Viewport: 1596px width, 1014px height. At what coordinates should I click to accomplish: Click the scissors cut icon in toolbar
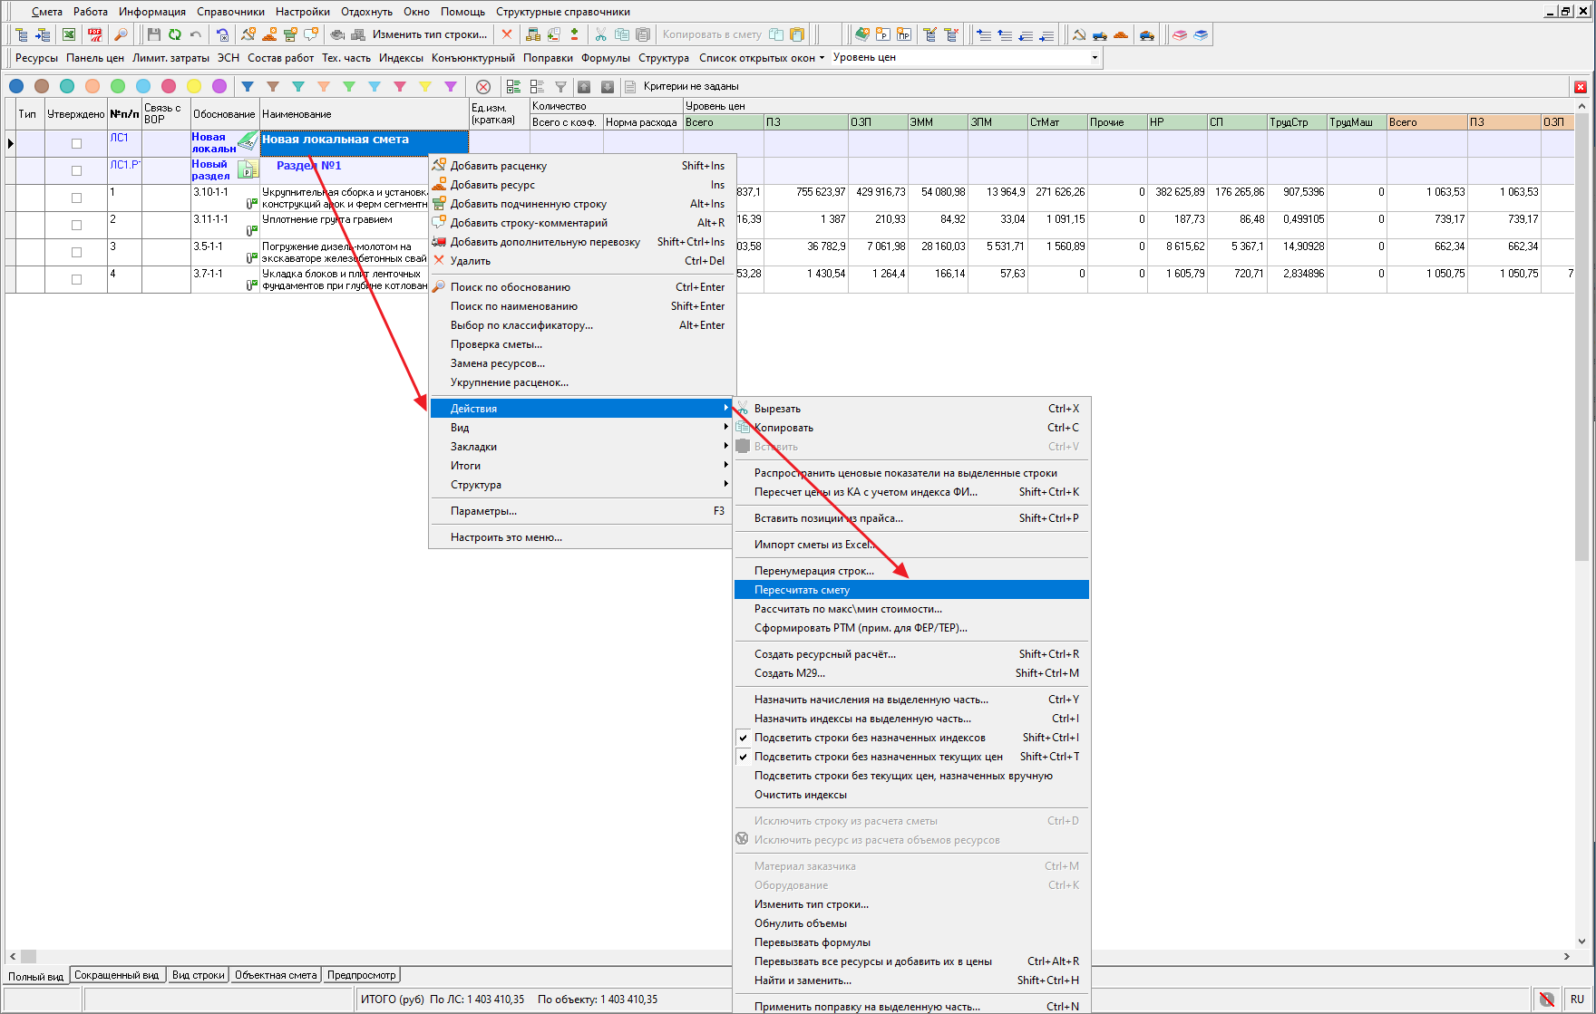coord(600,34)
